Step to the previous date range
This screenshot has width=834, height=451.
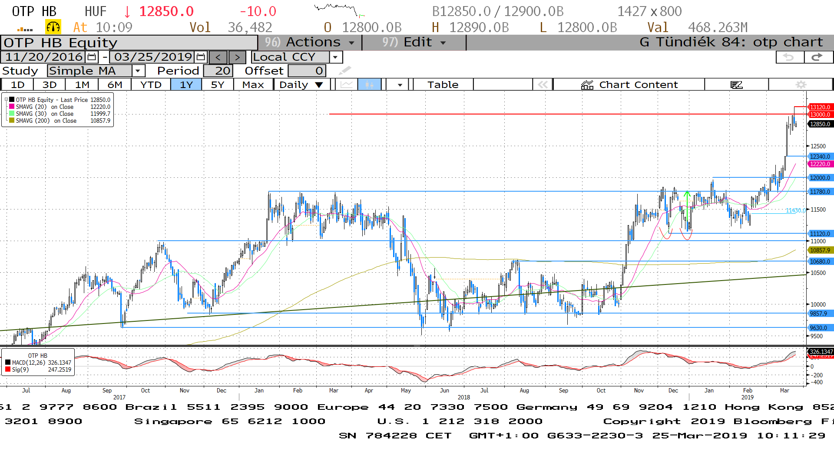(x=218, y=57)
